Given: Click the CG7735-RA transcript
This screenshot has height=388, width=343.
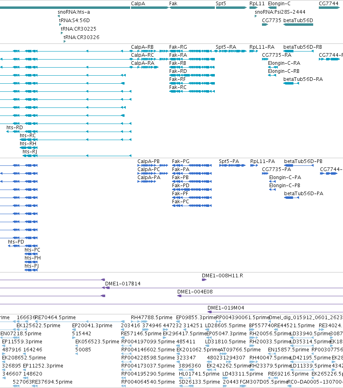Looking at the screenshot, I should (265, 59).
